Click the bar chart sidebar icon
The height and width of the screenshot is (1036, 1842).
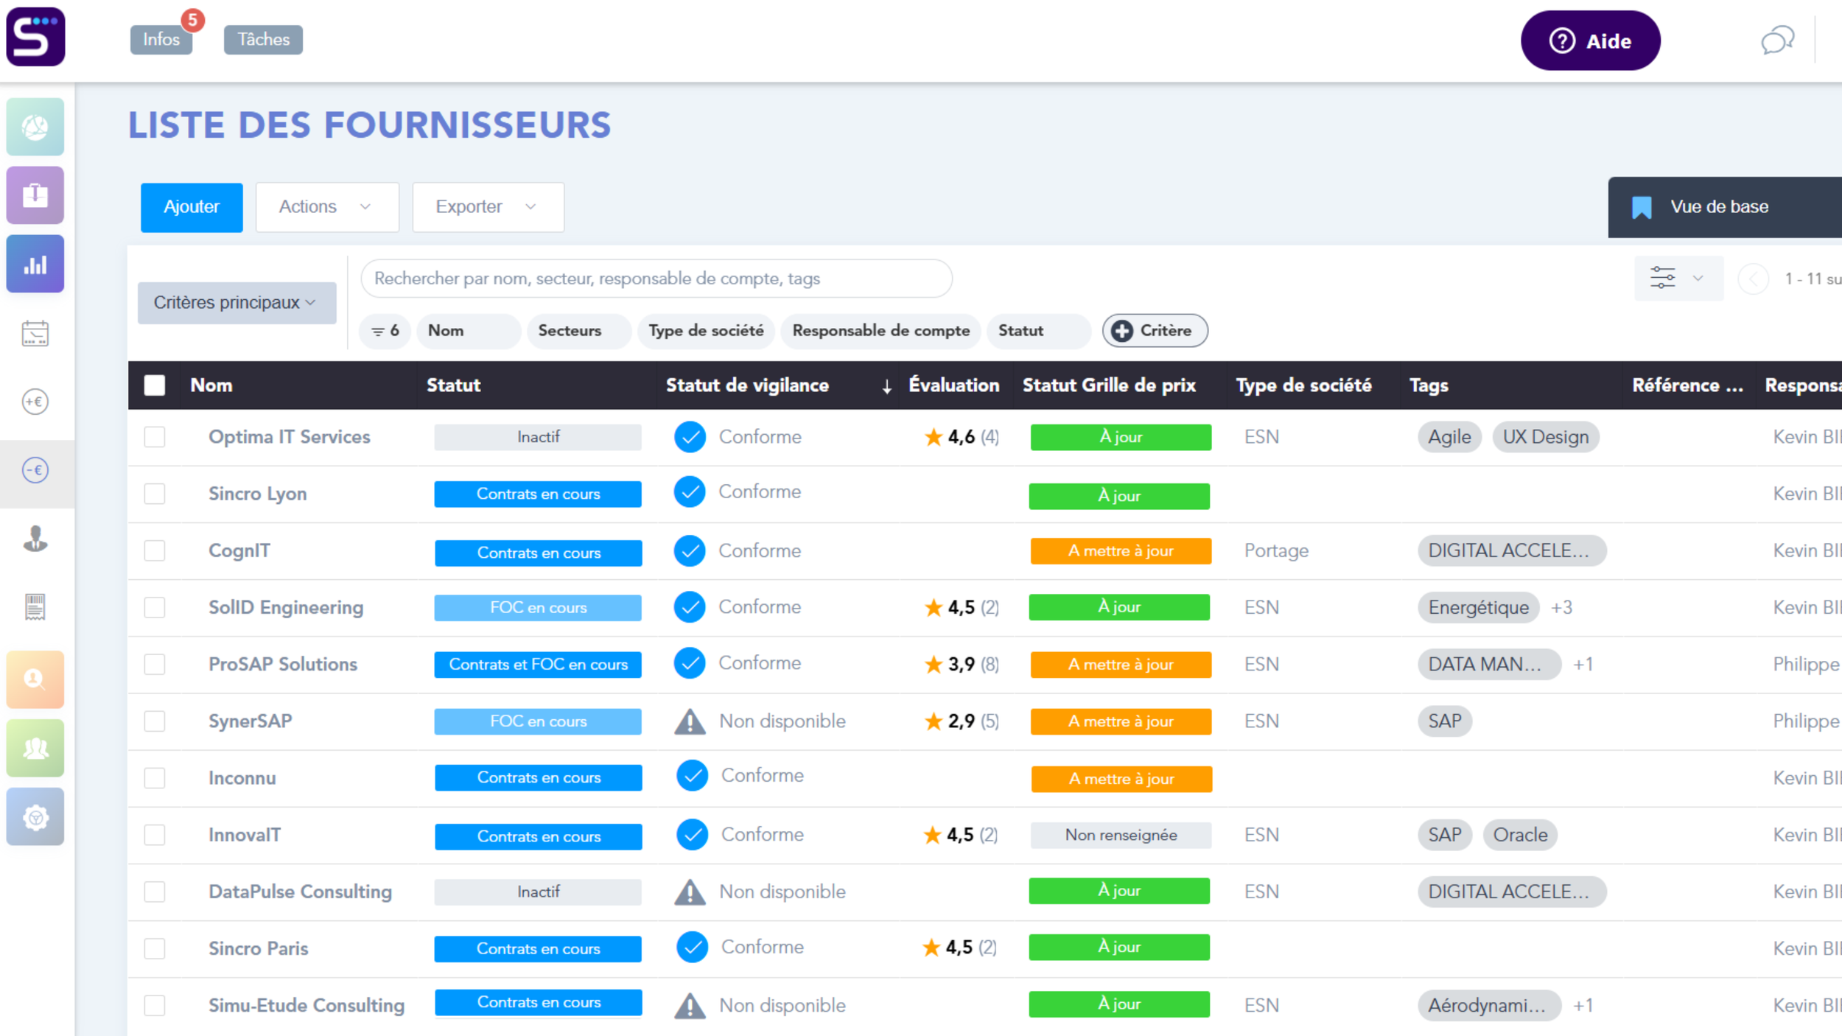(35, 265)
